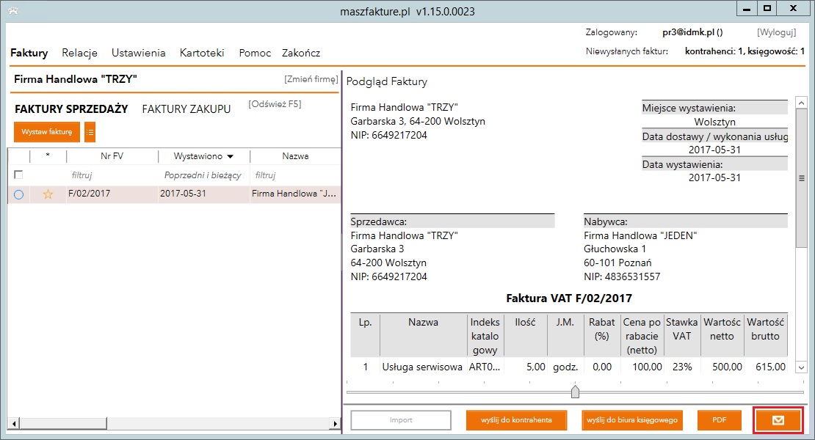This screenshot has width=815, height=440.
Task: Click the 500,00 net value cell
Action: click(x=727, y=367)
